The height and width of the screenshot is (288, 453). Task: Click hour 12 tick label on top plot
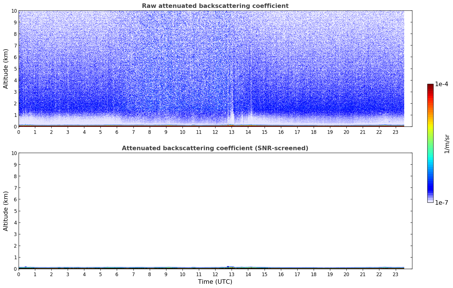(215, 132)
